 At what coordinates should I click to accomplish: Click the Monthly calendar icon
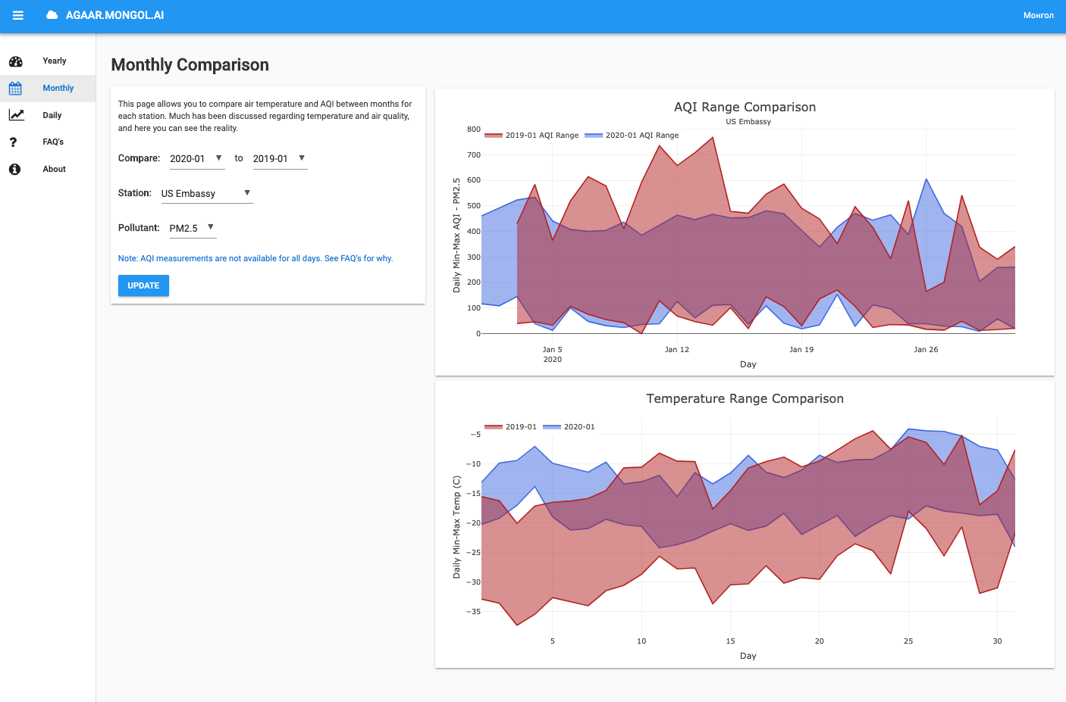point(14,88)
